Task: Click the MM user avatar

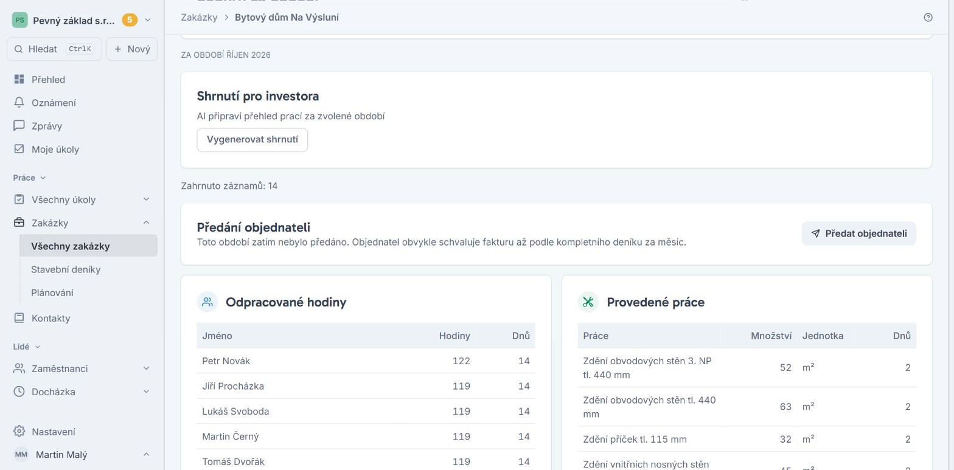Action: 21,455
